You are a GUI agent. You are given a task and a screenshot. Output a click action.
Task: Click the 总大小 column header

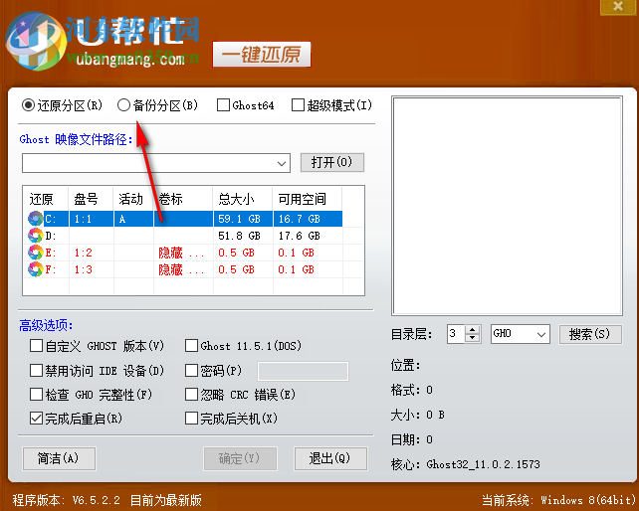[243, 199]
